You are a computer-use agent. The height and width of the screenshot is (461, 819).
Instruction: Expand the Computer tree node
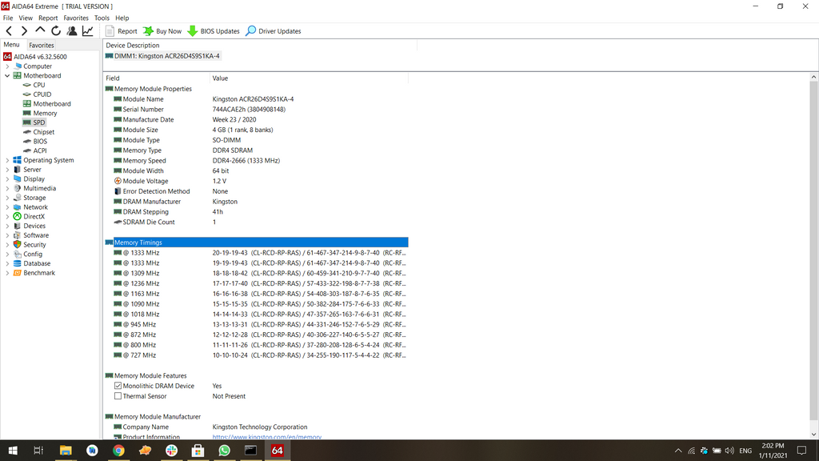pos(7,66)
